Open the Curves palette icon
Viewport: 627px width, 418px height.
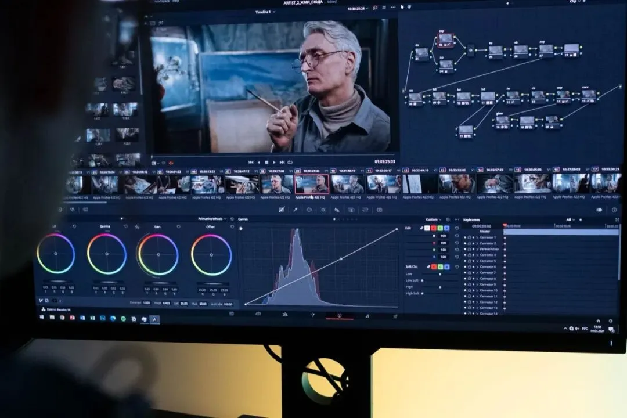tap(282, 210)
